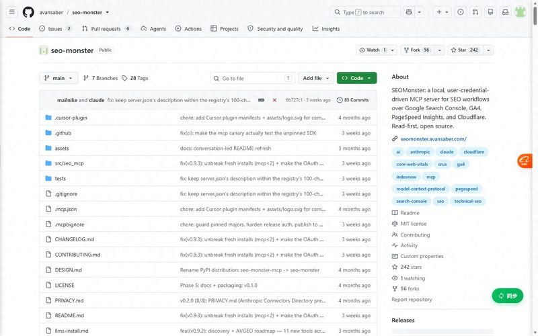Click the avansaber owner link
538x336 pixels.
point(51,12)
